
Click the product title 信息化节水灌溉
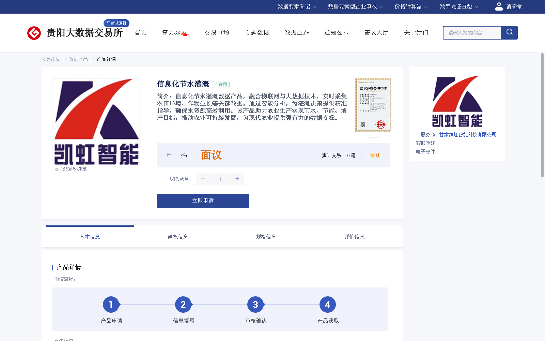[183, 84]
